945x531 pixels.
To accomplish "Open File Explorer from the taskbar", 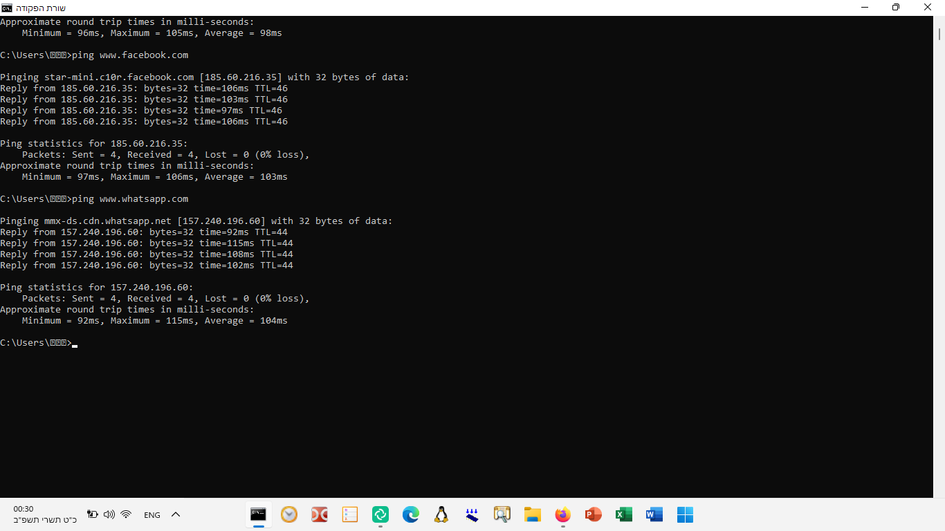I will point(532,514).
